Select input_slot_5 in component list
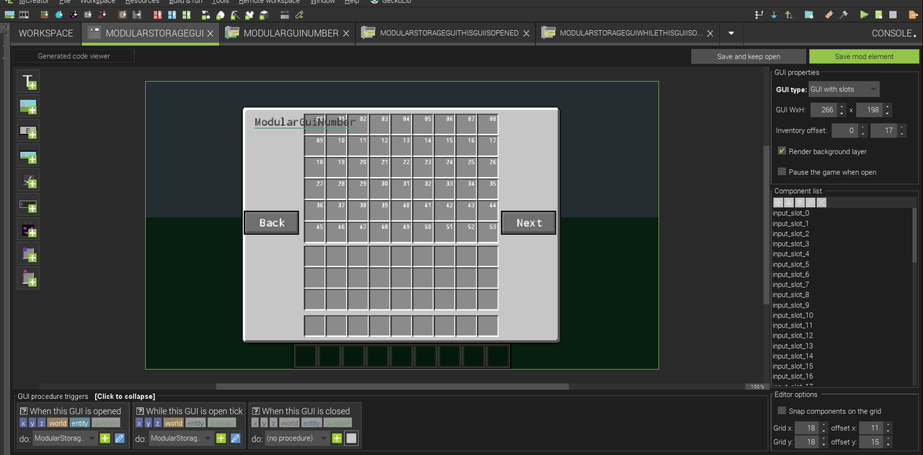Viewport: 923px width, 455px height. pos(791,264)
